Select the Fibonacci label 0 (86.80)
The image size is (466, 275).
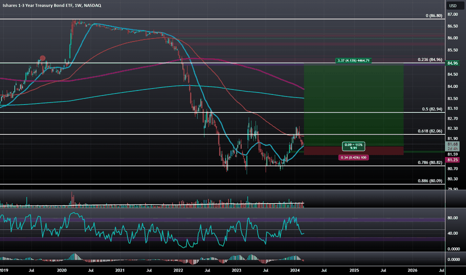pyautogui.click(x=433, y=15)
